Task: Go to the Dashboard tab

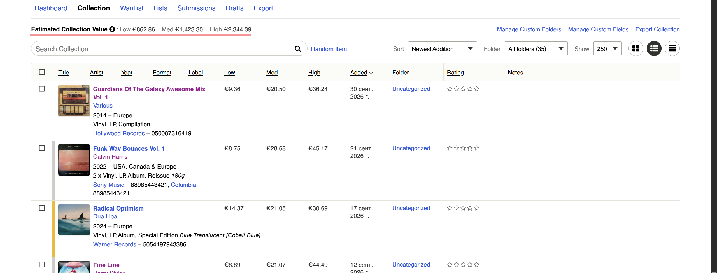Action: click(51, 8)
